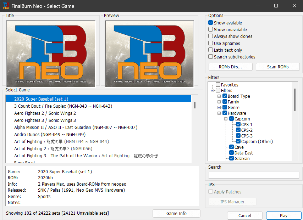Viewport: 303px width, 220px height.
Task: Click the Play button
Action: coord(283,215)
